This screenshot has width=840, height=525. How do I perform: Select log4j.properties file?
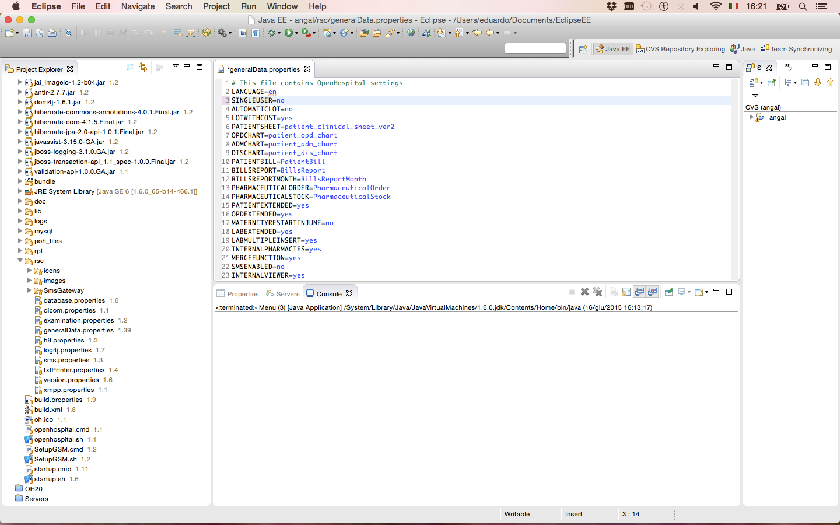pyautogui.click(x=67, y=350)
